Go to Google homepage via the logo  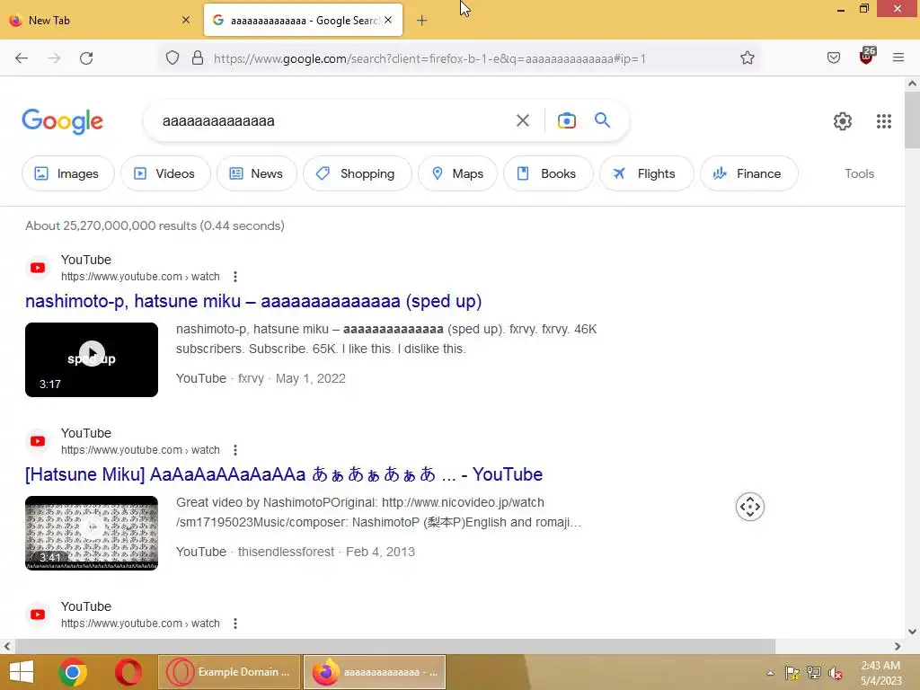(63, 121)
